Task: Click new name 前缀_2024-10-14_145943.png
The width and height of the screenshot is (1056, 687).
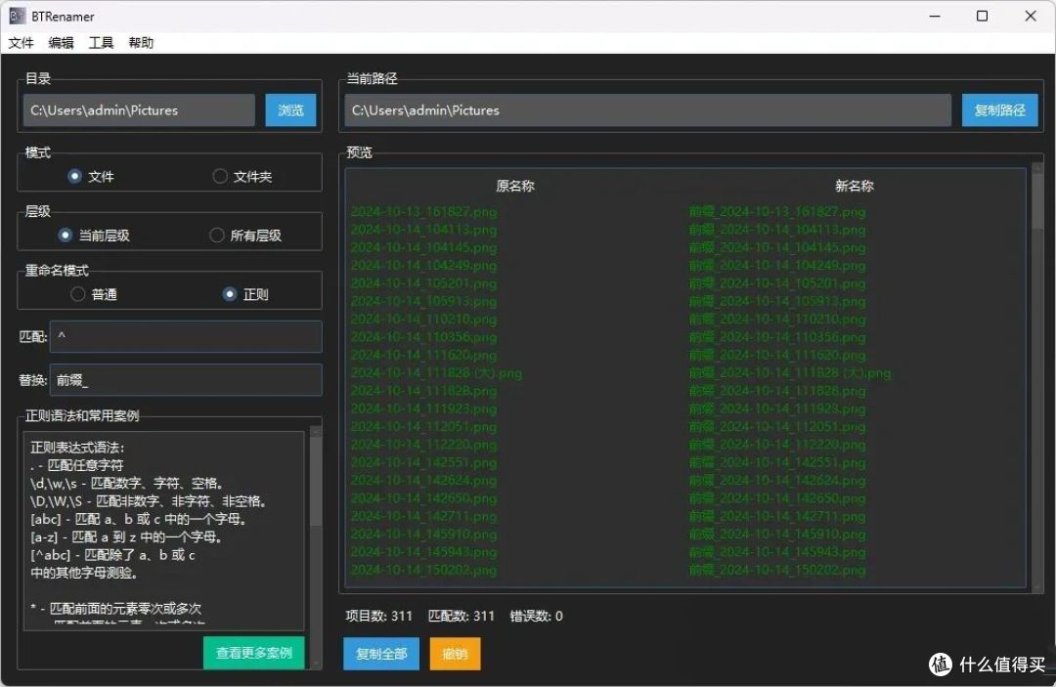Action: 777,552
